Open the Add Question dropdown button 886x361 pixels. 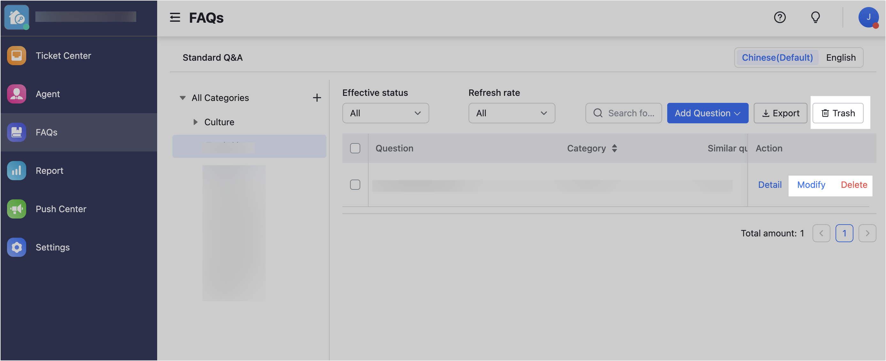[x=707, y=113]
